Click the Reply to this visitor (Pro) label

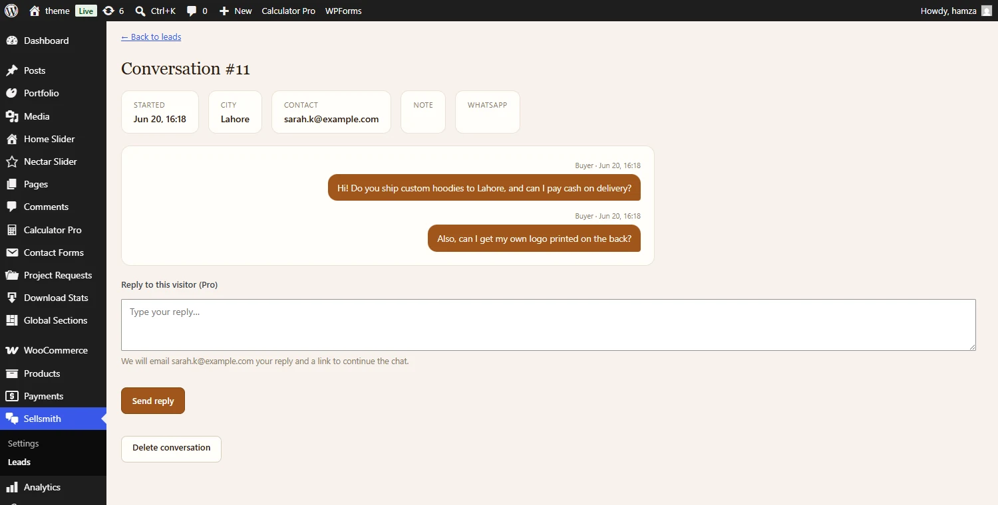coord(170,284)
